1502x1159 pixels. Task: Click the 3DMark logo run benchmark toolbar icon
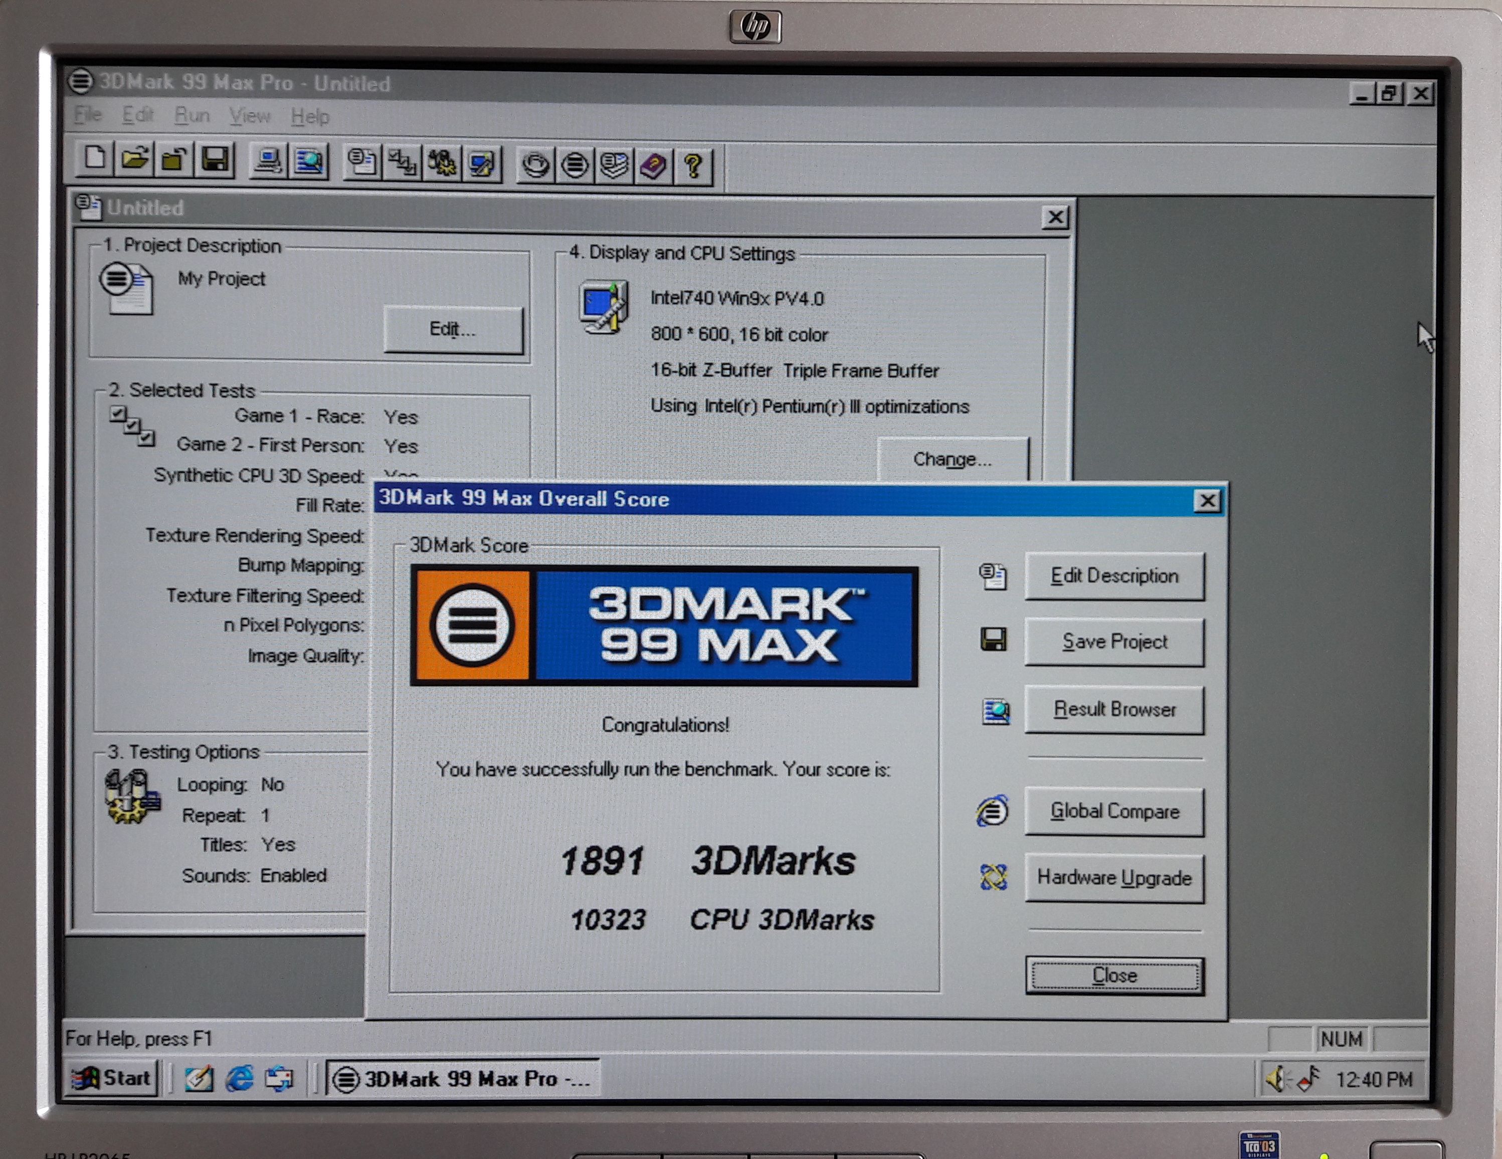pyautogui.click(x=575, y=165)
